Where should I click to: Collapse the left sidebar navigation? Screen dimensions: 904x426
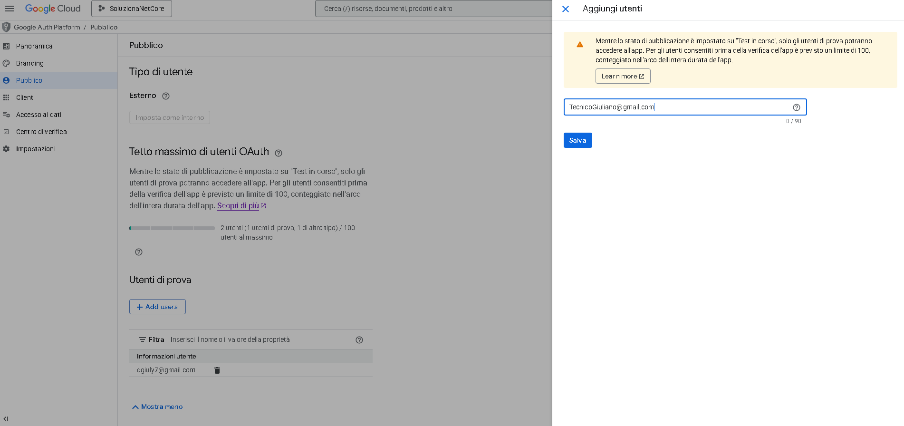tap(6, 419)
